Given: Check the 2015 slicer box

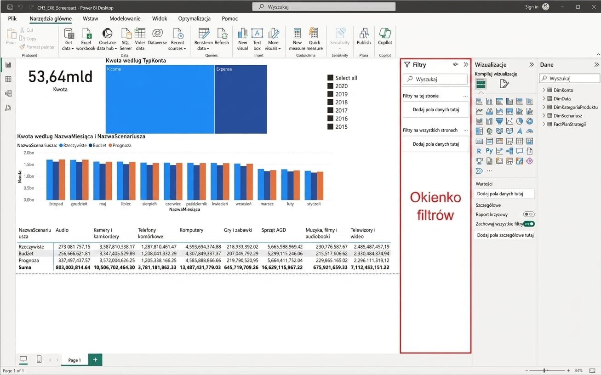Looking at the screenshot, I should (x=330, y=127).
